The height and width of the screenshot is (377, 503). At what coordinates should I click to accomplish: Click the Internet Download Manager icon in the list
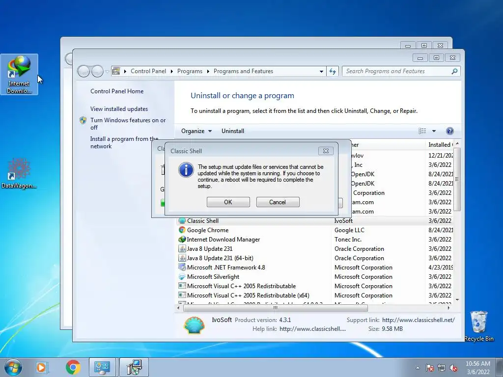182,239
